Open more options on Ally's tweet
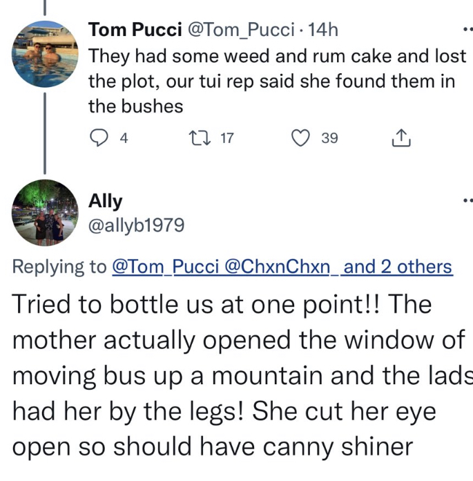The height and width of the screenshot is (481, 473). 467,202
